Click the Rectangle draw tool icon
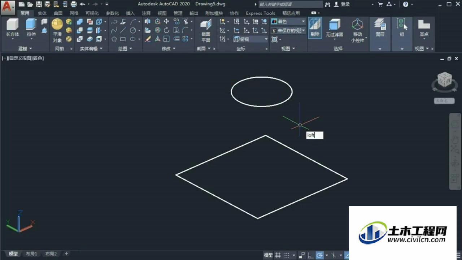Image resolution: width=462 pixels, height=260 pixels. (x=123, y=39)
